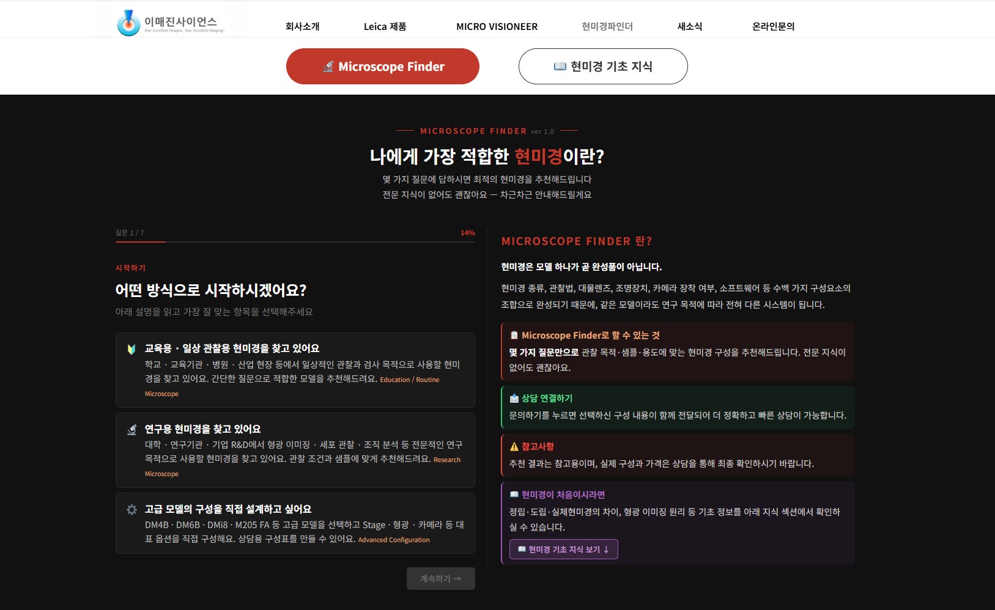The height and width of the screenshot is (610, 995).
Task: Click the book icon beside 현미경이 처음이시라면
Action: [514, 495]
